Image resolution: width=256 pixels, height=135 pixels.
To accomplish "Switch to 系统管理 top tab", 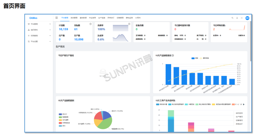I will tap(74, 18).
